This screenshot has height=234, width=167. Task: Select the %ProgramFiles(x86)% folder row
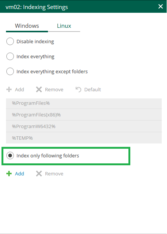[x=84, y=115]
